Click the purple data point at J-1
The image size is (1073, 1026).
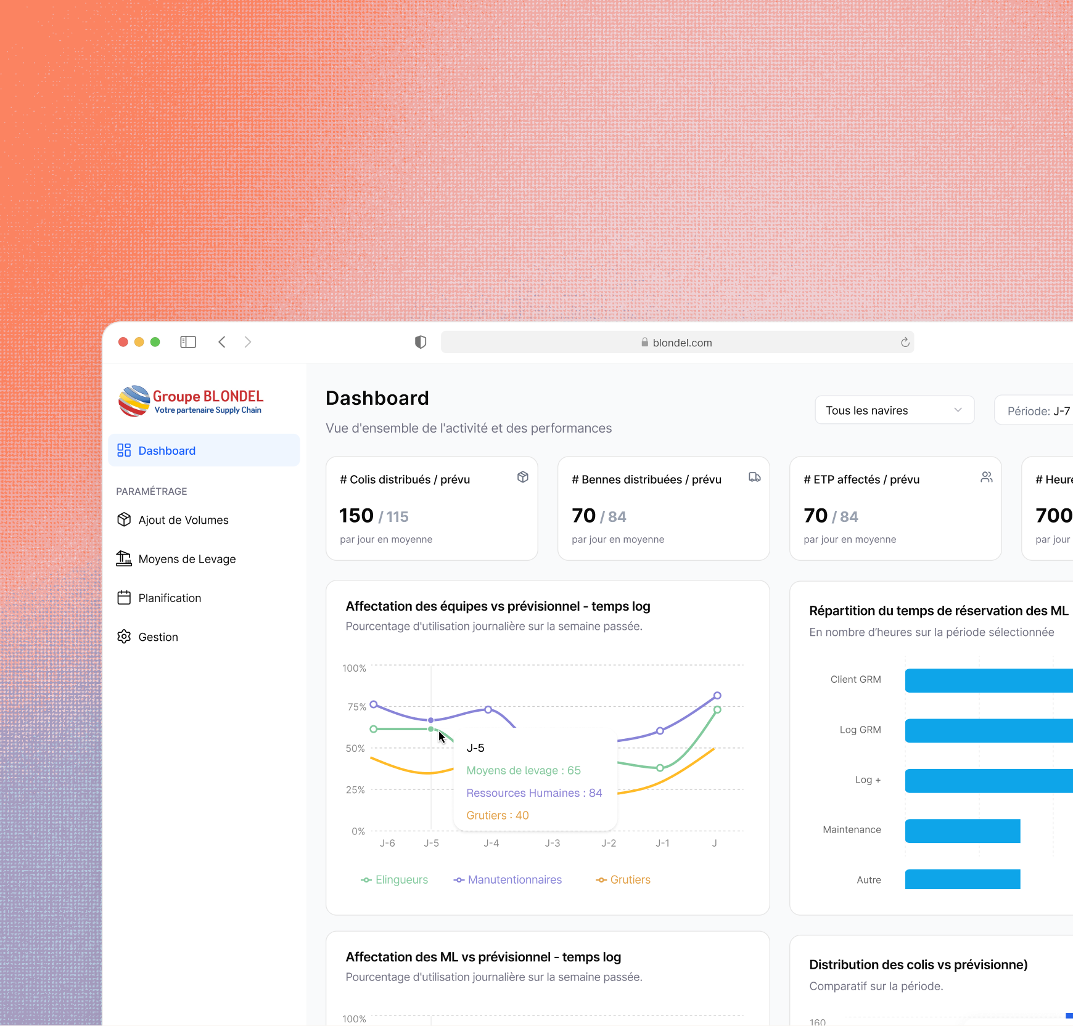click(660, 731)
